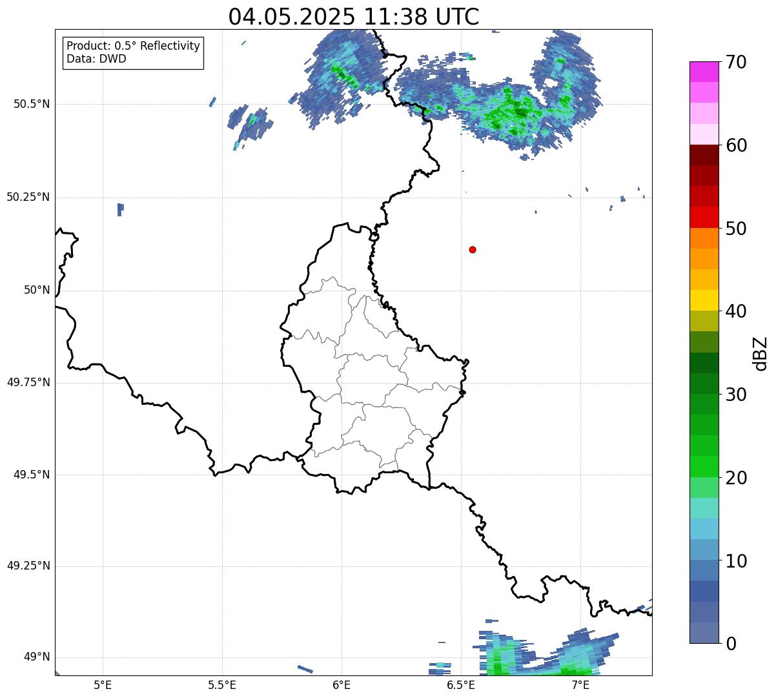Viewport: 776px width, 698px height.
Task: Click the red station marker dot
Action: tap(473, 249)
